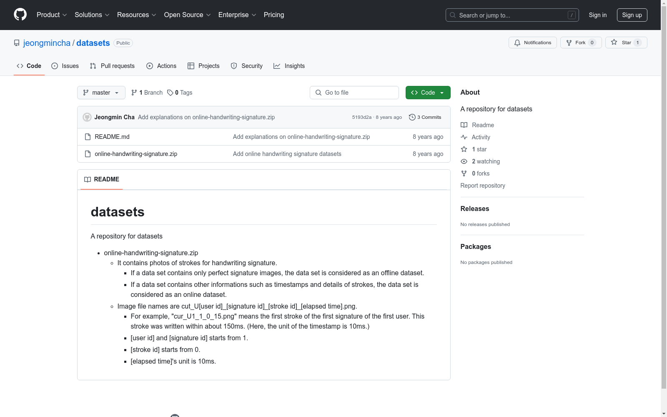Image resolution: width=667 pixels, height=417 pixels.
Task: Open commit hash 5193d2a
Action: click(x=361, y=117)
